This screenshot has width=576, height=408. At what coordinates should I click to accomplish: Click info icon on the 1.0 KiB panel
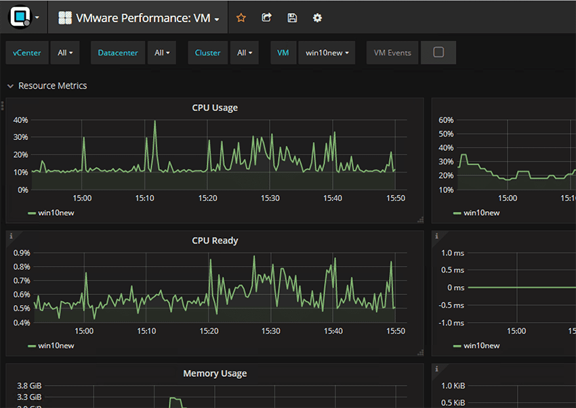(436, 369)
